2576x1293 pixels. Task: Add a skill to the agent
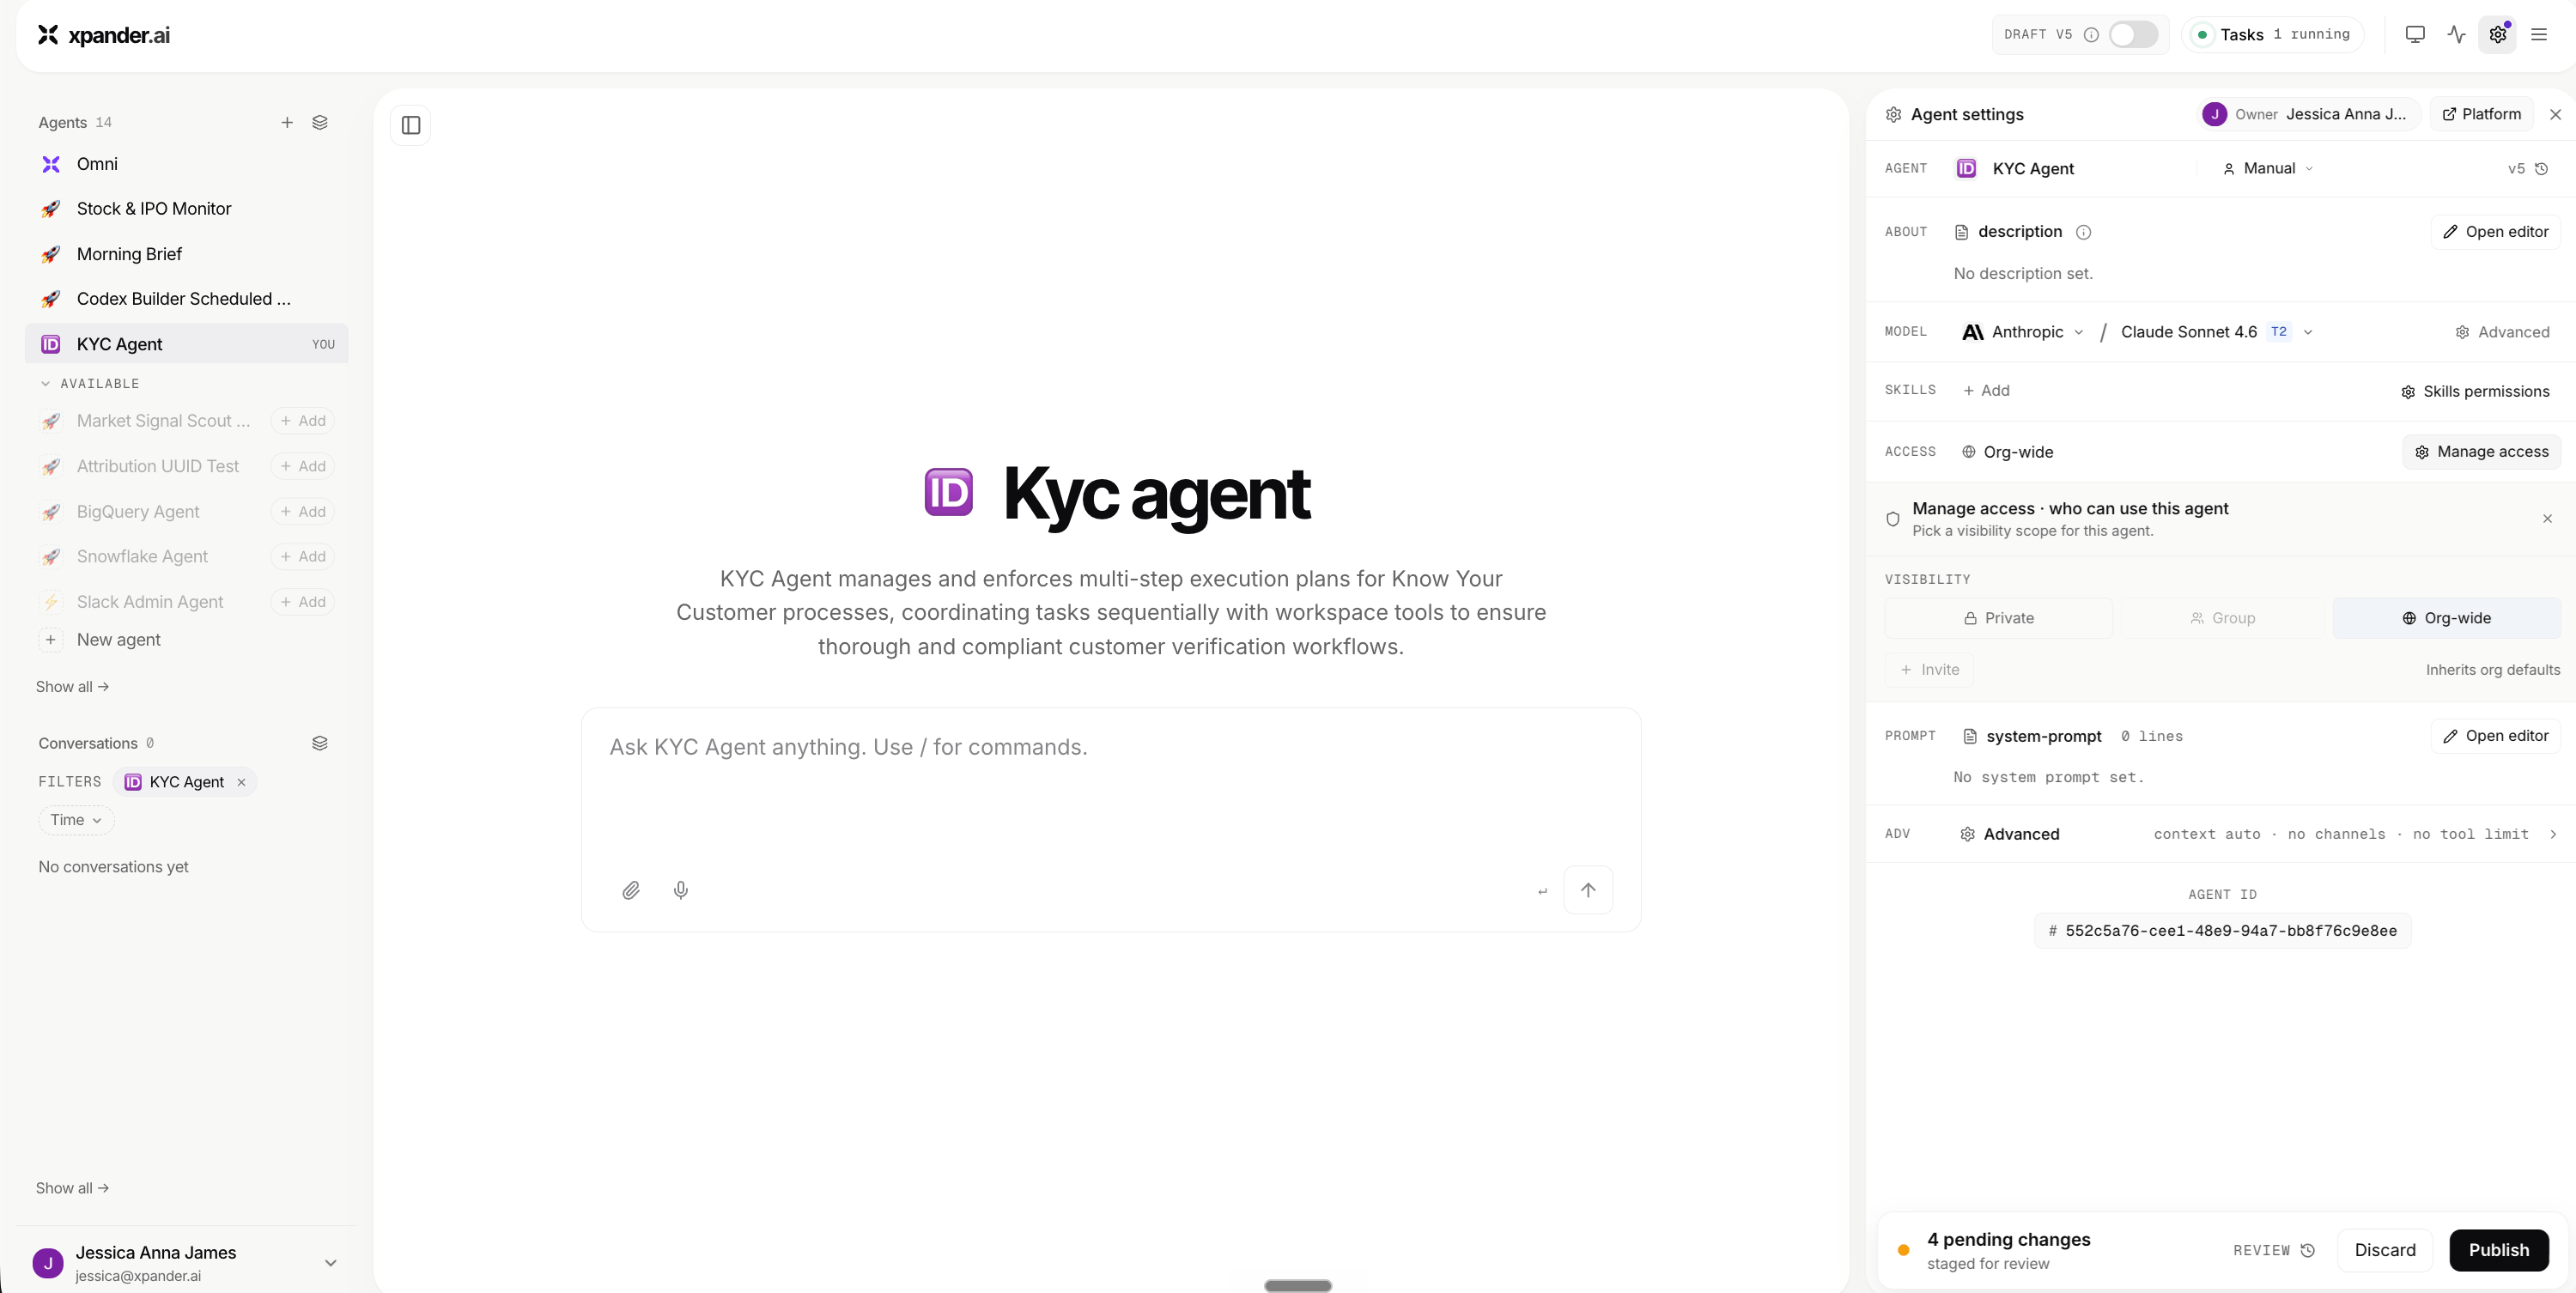tap(1986, 391)
